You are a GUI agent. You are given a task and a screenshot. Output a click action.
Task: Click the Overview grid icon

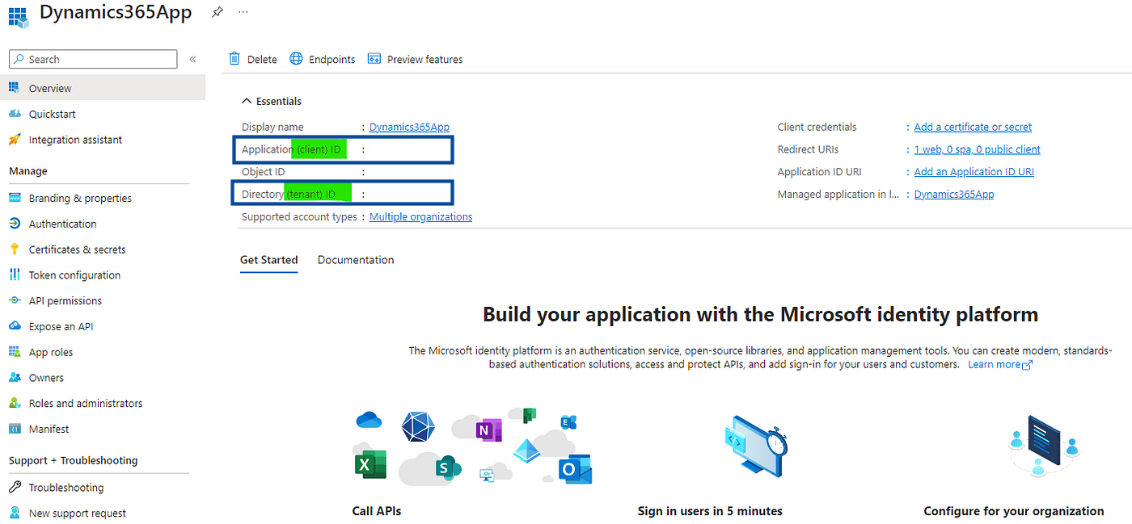[x=15, y=87]
